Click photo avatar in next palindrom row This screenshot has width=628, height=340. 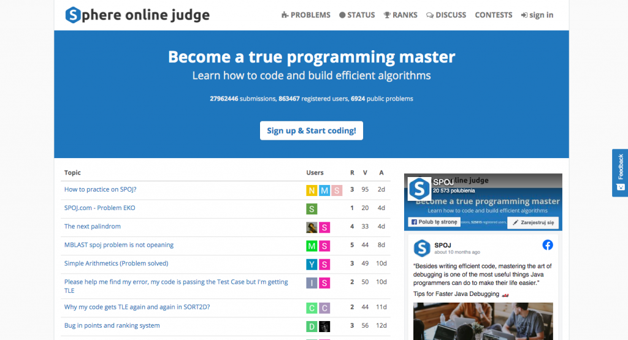tap(312, 227)
